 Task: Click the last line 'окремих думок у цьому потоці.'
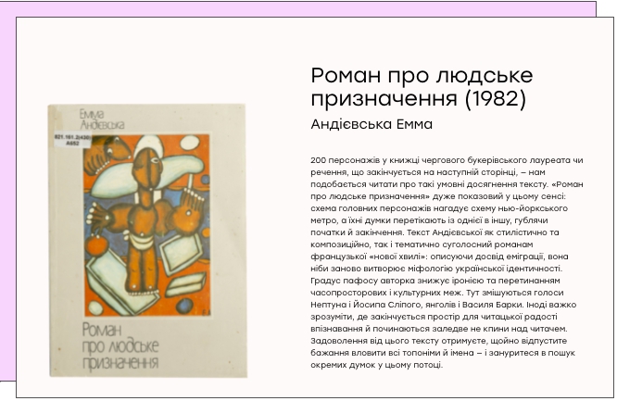pyautogui.click(x=376, y=365)
